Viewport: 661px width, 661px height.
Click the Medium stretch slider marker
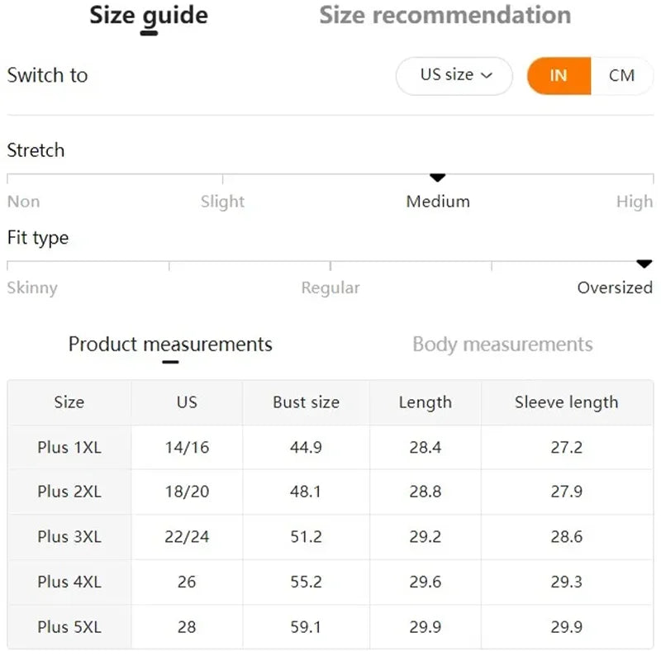(x=438, y=178)
